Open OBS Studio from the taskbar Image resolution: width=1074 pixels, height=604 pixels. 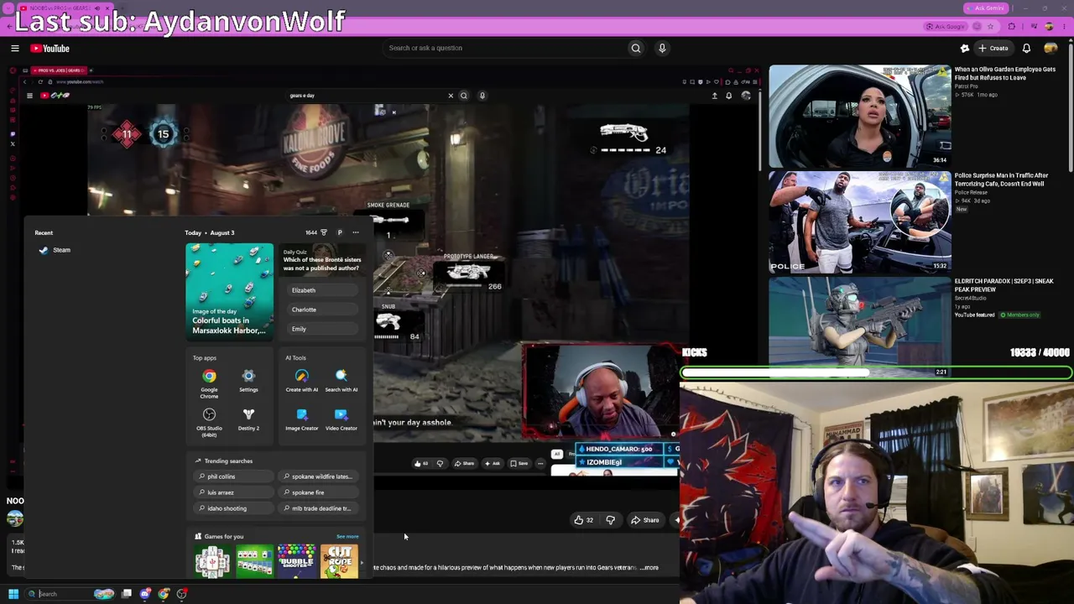pyautogui.click(x=182, y=594)
